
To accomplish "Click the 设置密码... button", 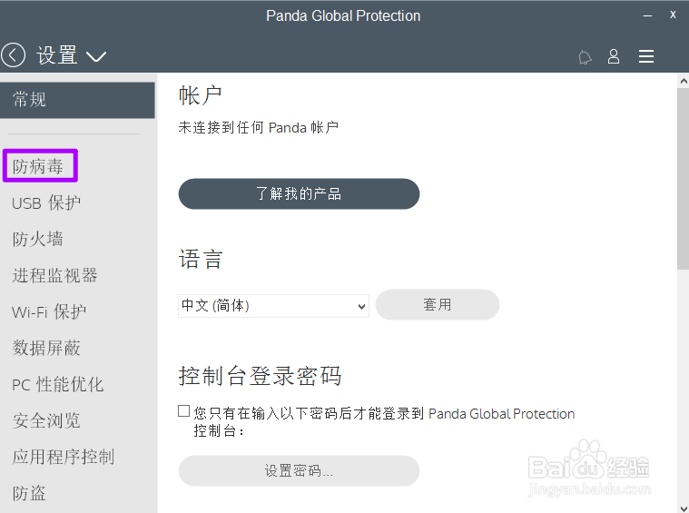I will (299, 471).
